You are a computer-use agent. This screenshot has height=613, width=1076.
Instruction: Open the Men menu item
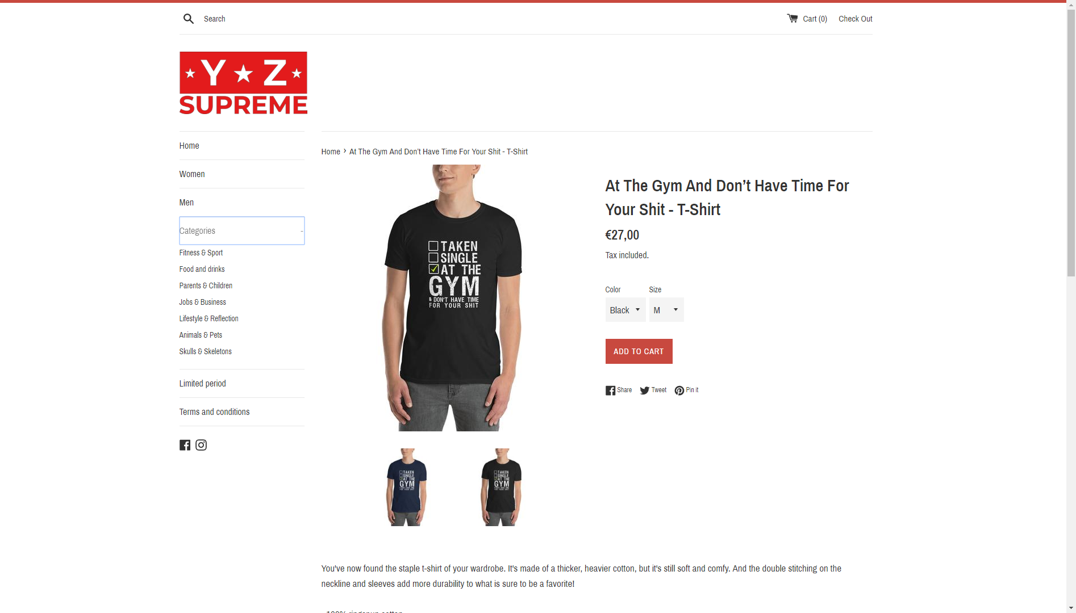coord(186,203)
